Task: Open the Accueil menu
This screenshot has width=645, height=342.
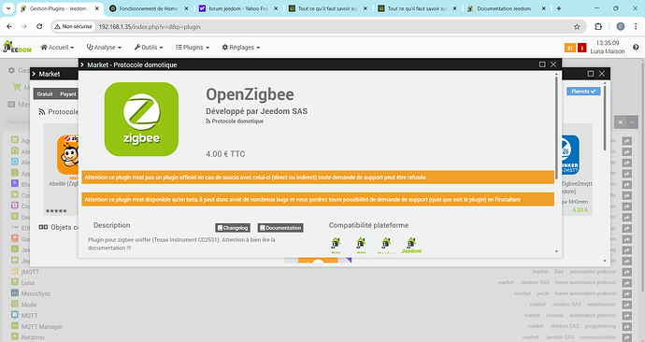Action: (57, 48)
